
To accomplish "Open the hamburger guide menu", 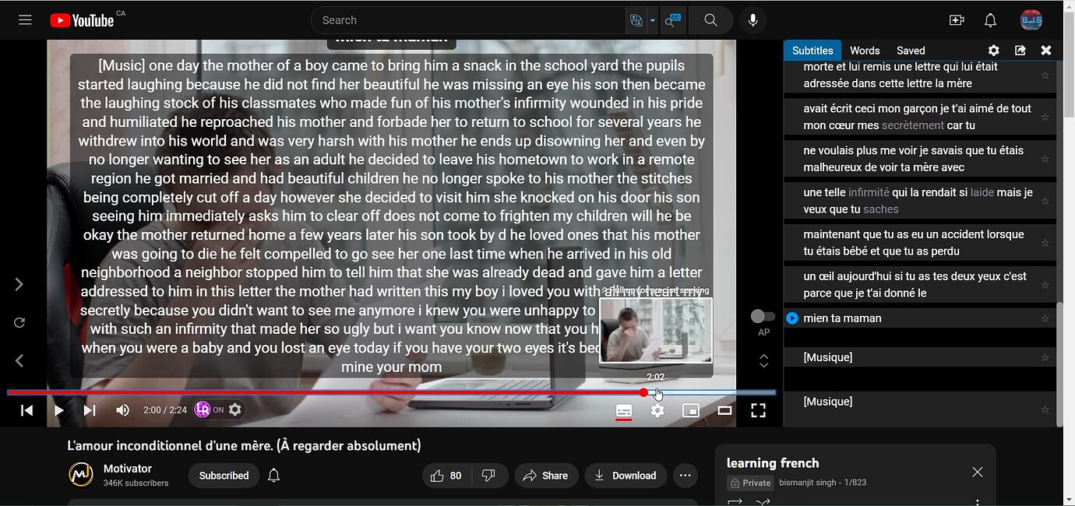I will pyautogui.click(x=25, y=19).
